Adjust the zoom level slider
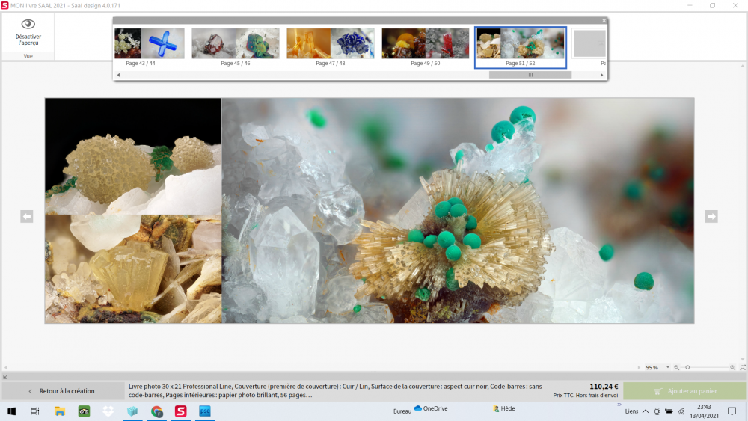The image size is (748, 421). coord(687,368)
